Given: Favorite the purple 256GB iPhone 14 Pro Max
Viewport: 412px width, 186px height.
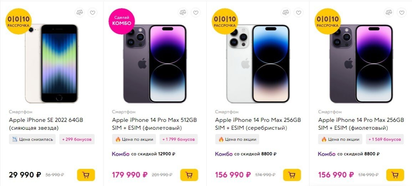Looking at the screenshot, I should [402, 13].
